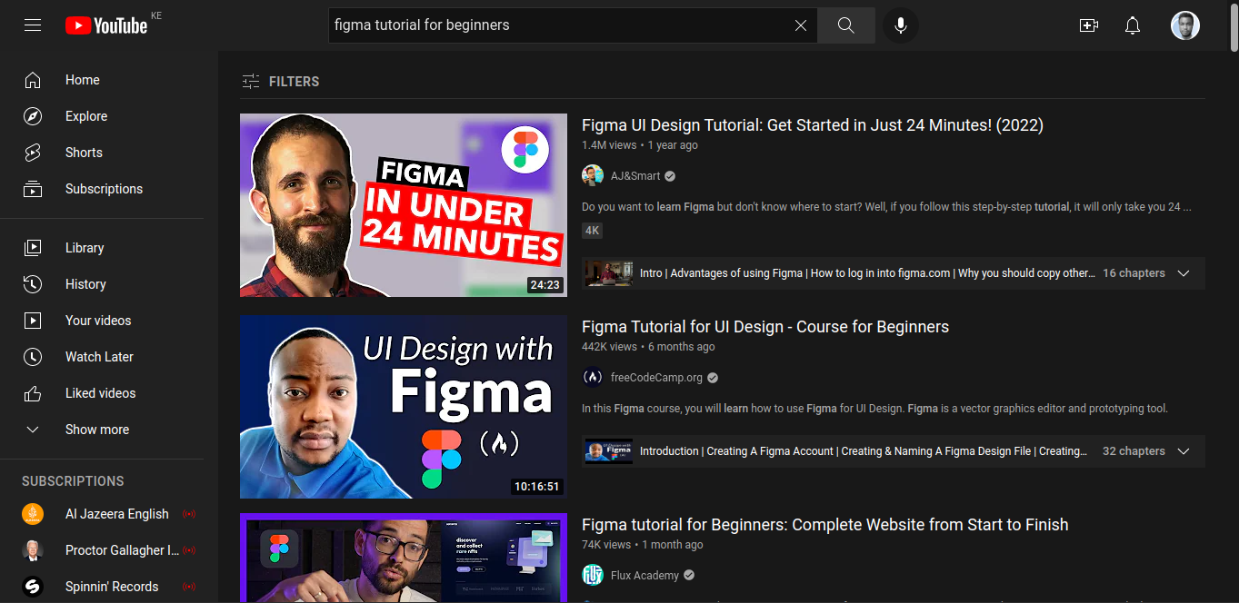Click the Flux Academy channel name
Image resolution: width=1239 pixels, height=603 pixels.
(644, 576)
